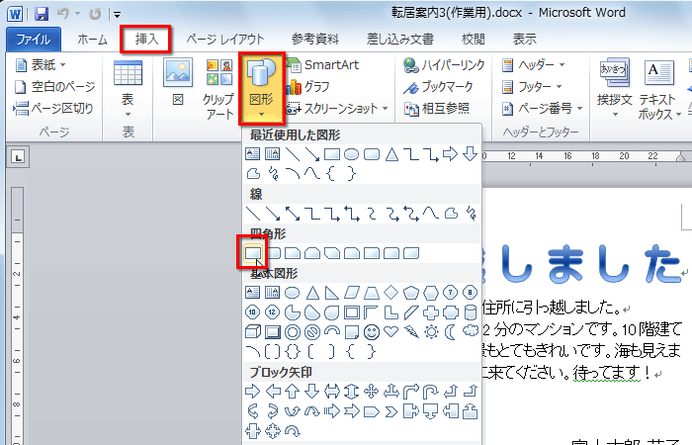Click the 図 picture insert button
Image resolution: width=692 pixels, height=445 pixels.
point(177,83)
